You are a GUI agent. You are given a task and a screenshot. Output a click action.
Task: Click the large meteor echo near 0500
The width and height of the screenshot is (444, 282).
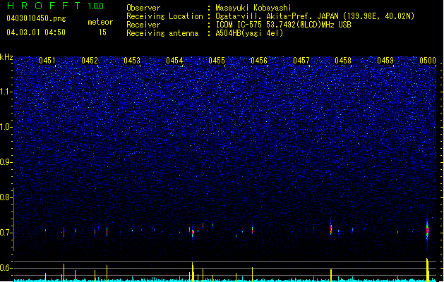click(428, 230)
